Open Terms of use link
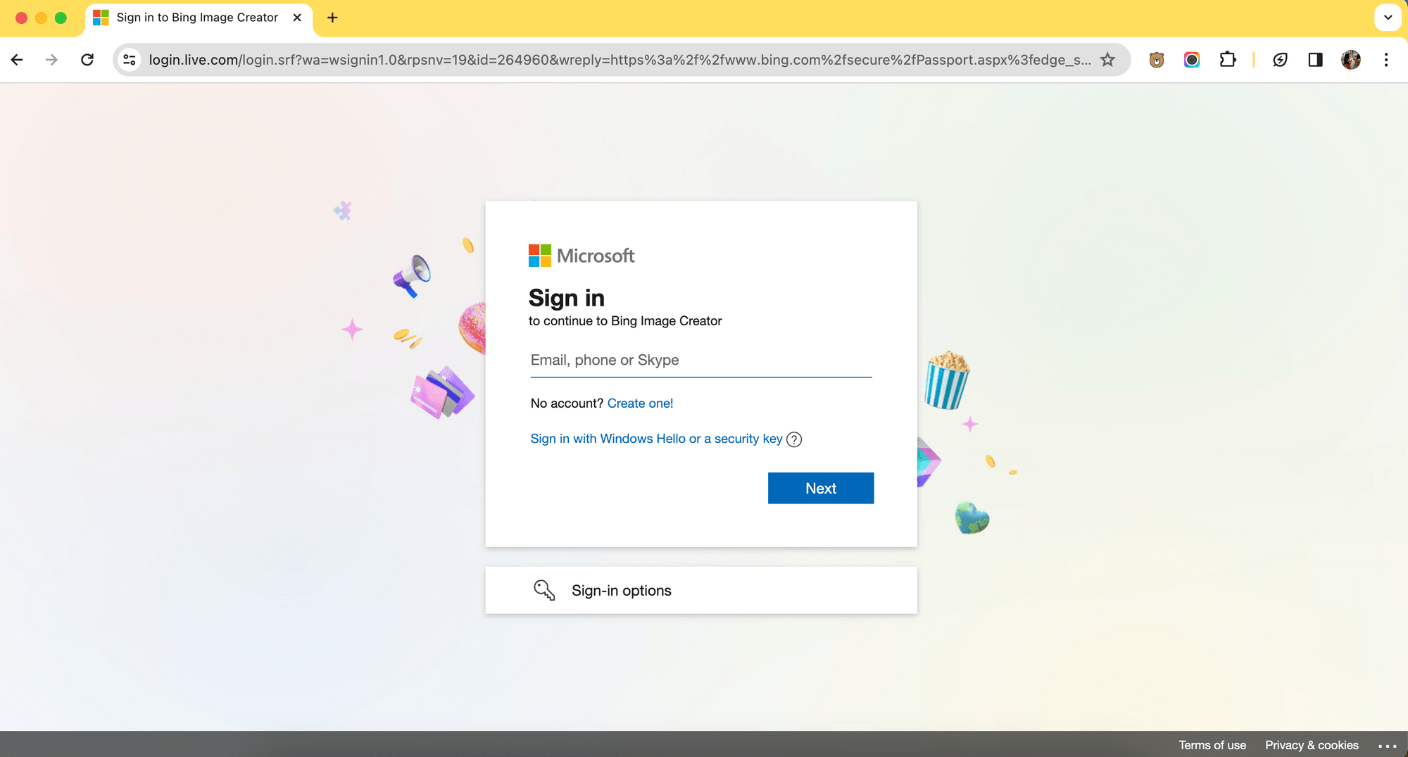The height and width of the screenshot is (757, 1408). coord(1212,745)
